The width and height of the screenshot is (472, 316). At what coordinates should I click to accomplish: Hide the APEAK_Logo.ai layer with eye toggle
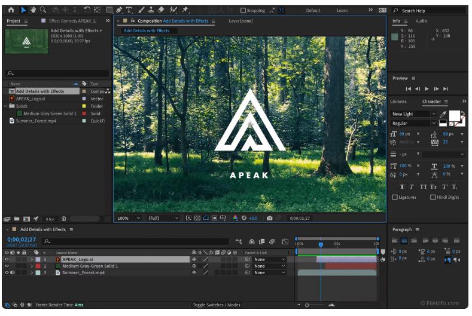[7, 260]
